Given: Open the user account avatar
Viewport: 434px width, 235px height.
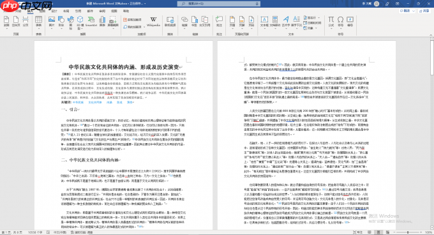Looking at the screenshot, I should coord(377,4).
